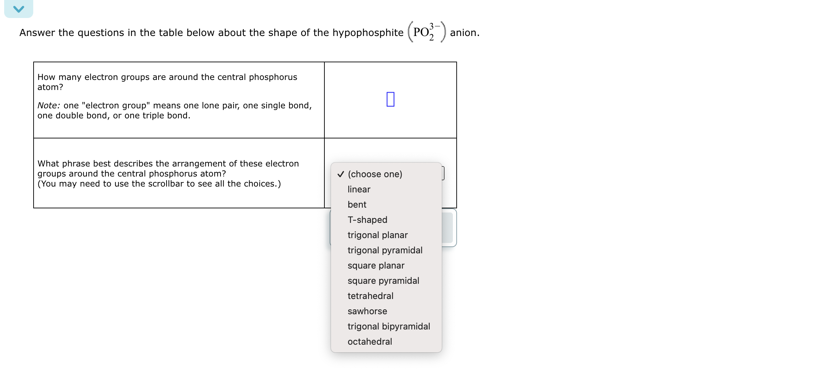Click the electron groups answer input box

(391, 100)
